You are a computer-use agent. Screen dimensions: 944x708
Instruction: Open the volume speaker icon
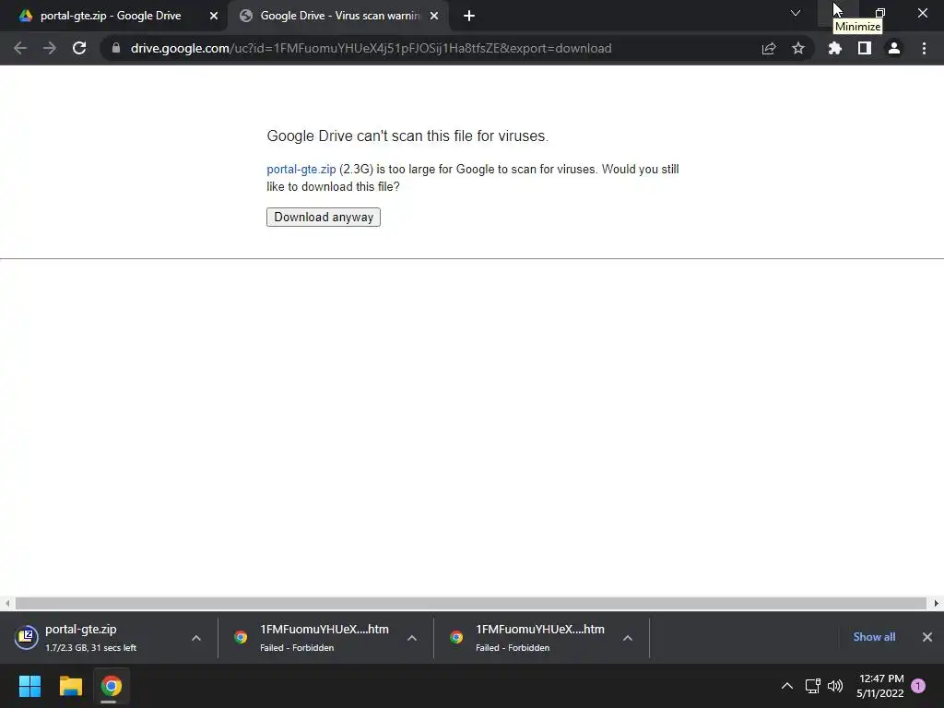pyautogui.click(x=835, y=686)
